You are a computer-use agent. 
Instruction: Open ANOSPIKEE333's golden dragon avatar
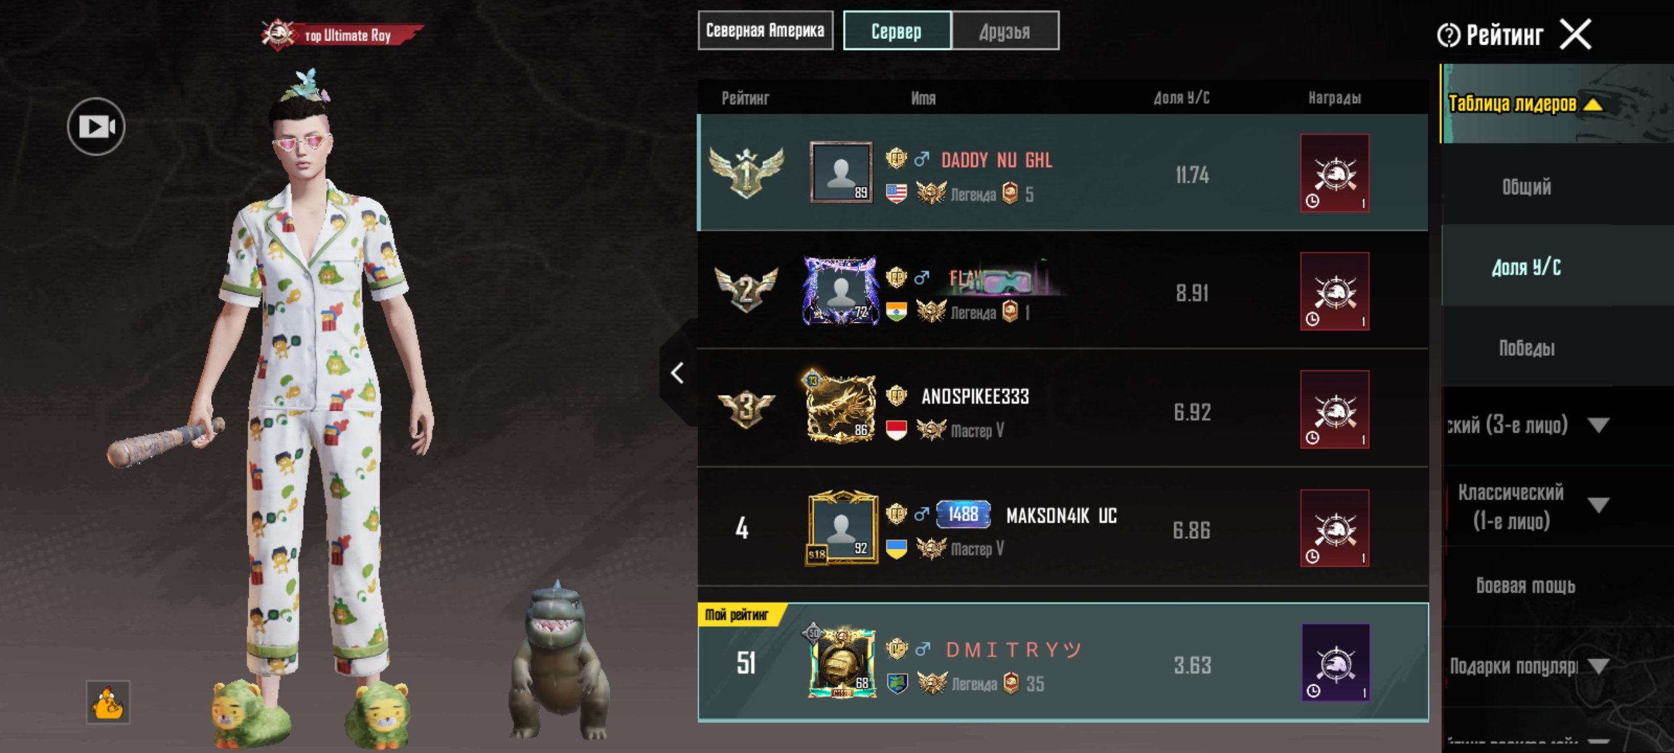click(x=841, y=409)
